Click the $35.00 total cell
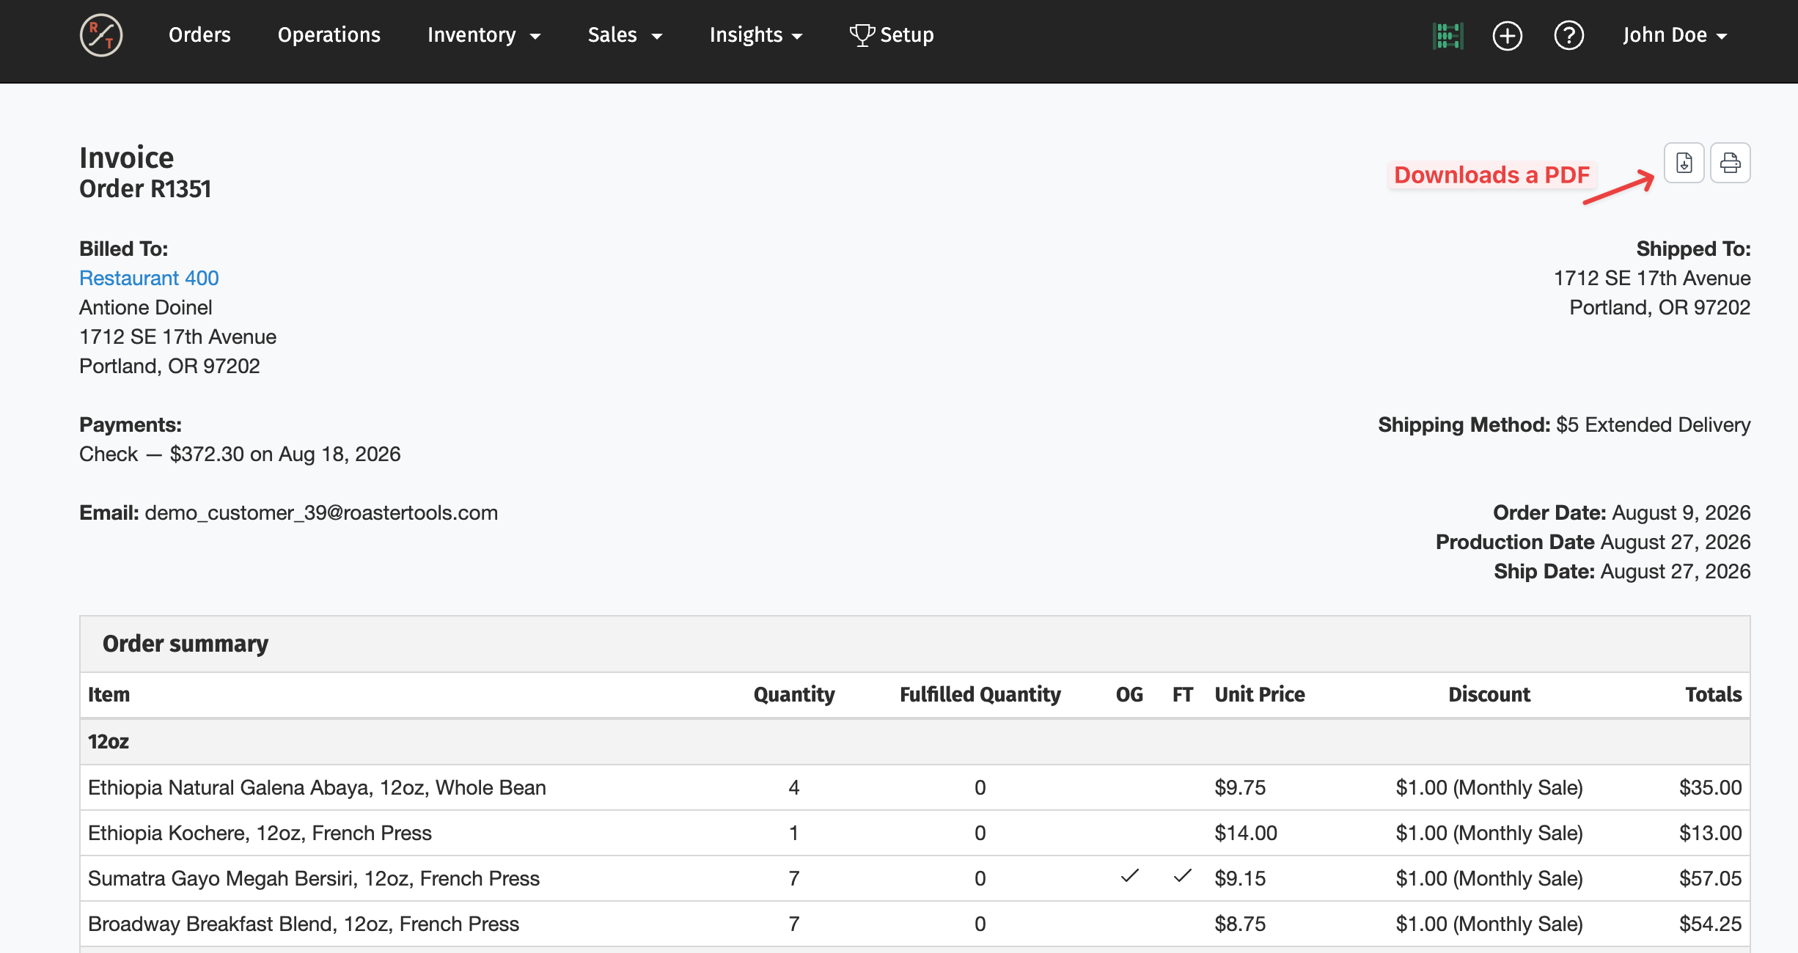 coord(1710,788)
